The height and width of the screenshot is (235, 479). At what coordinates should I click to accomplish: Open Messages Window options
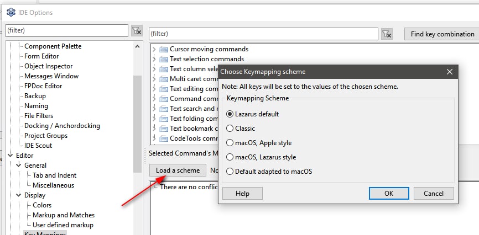click(51, 76)
